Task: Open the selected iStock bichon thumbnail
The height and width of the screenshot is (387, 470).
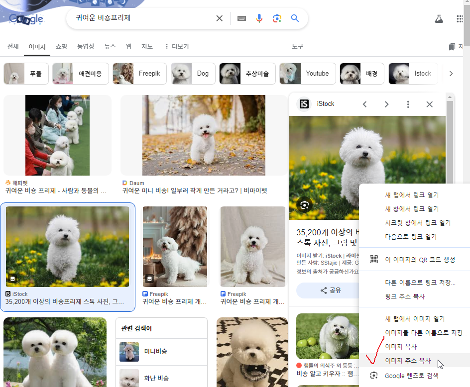Action: 67,247
